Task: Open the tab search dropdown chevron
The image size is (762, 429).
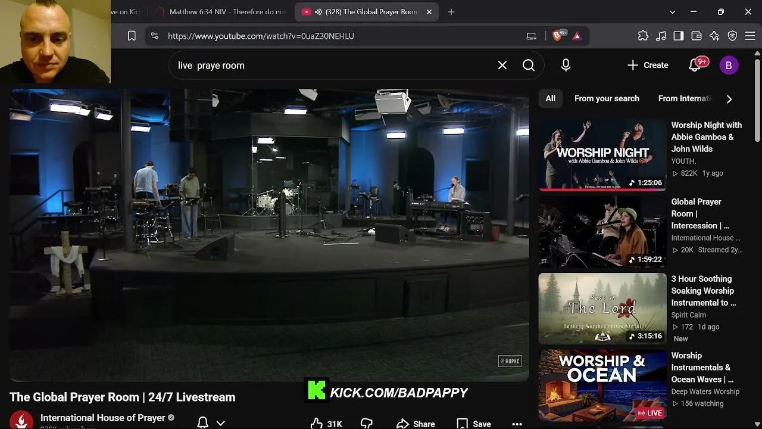Action: coord(672,12)
